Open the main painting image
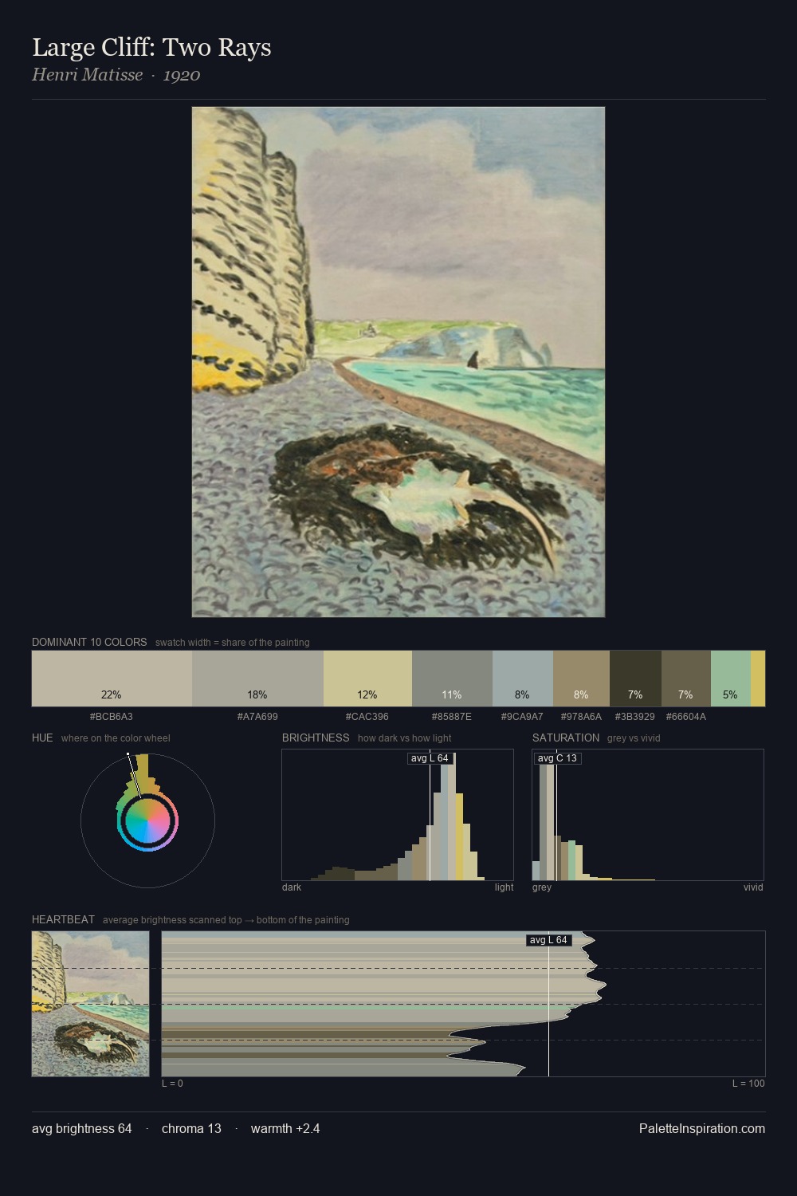Viewport: 797px width, 1196px height. click(x=398, y=362)
